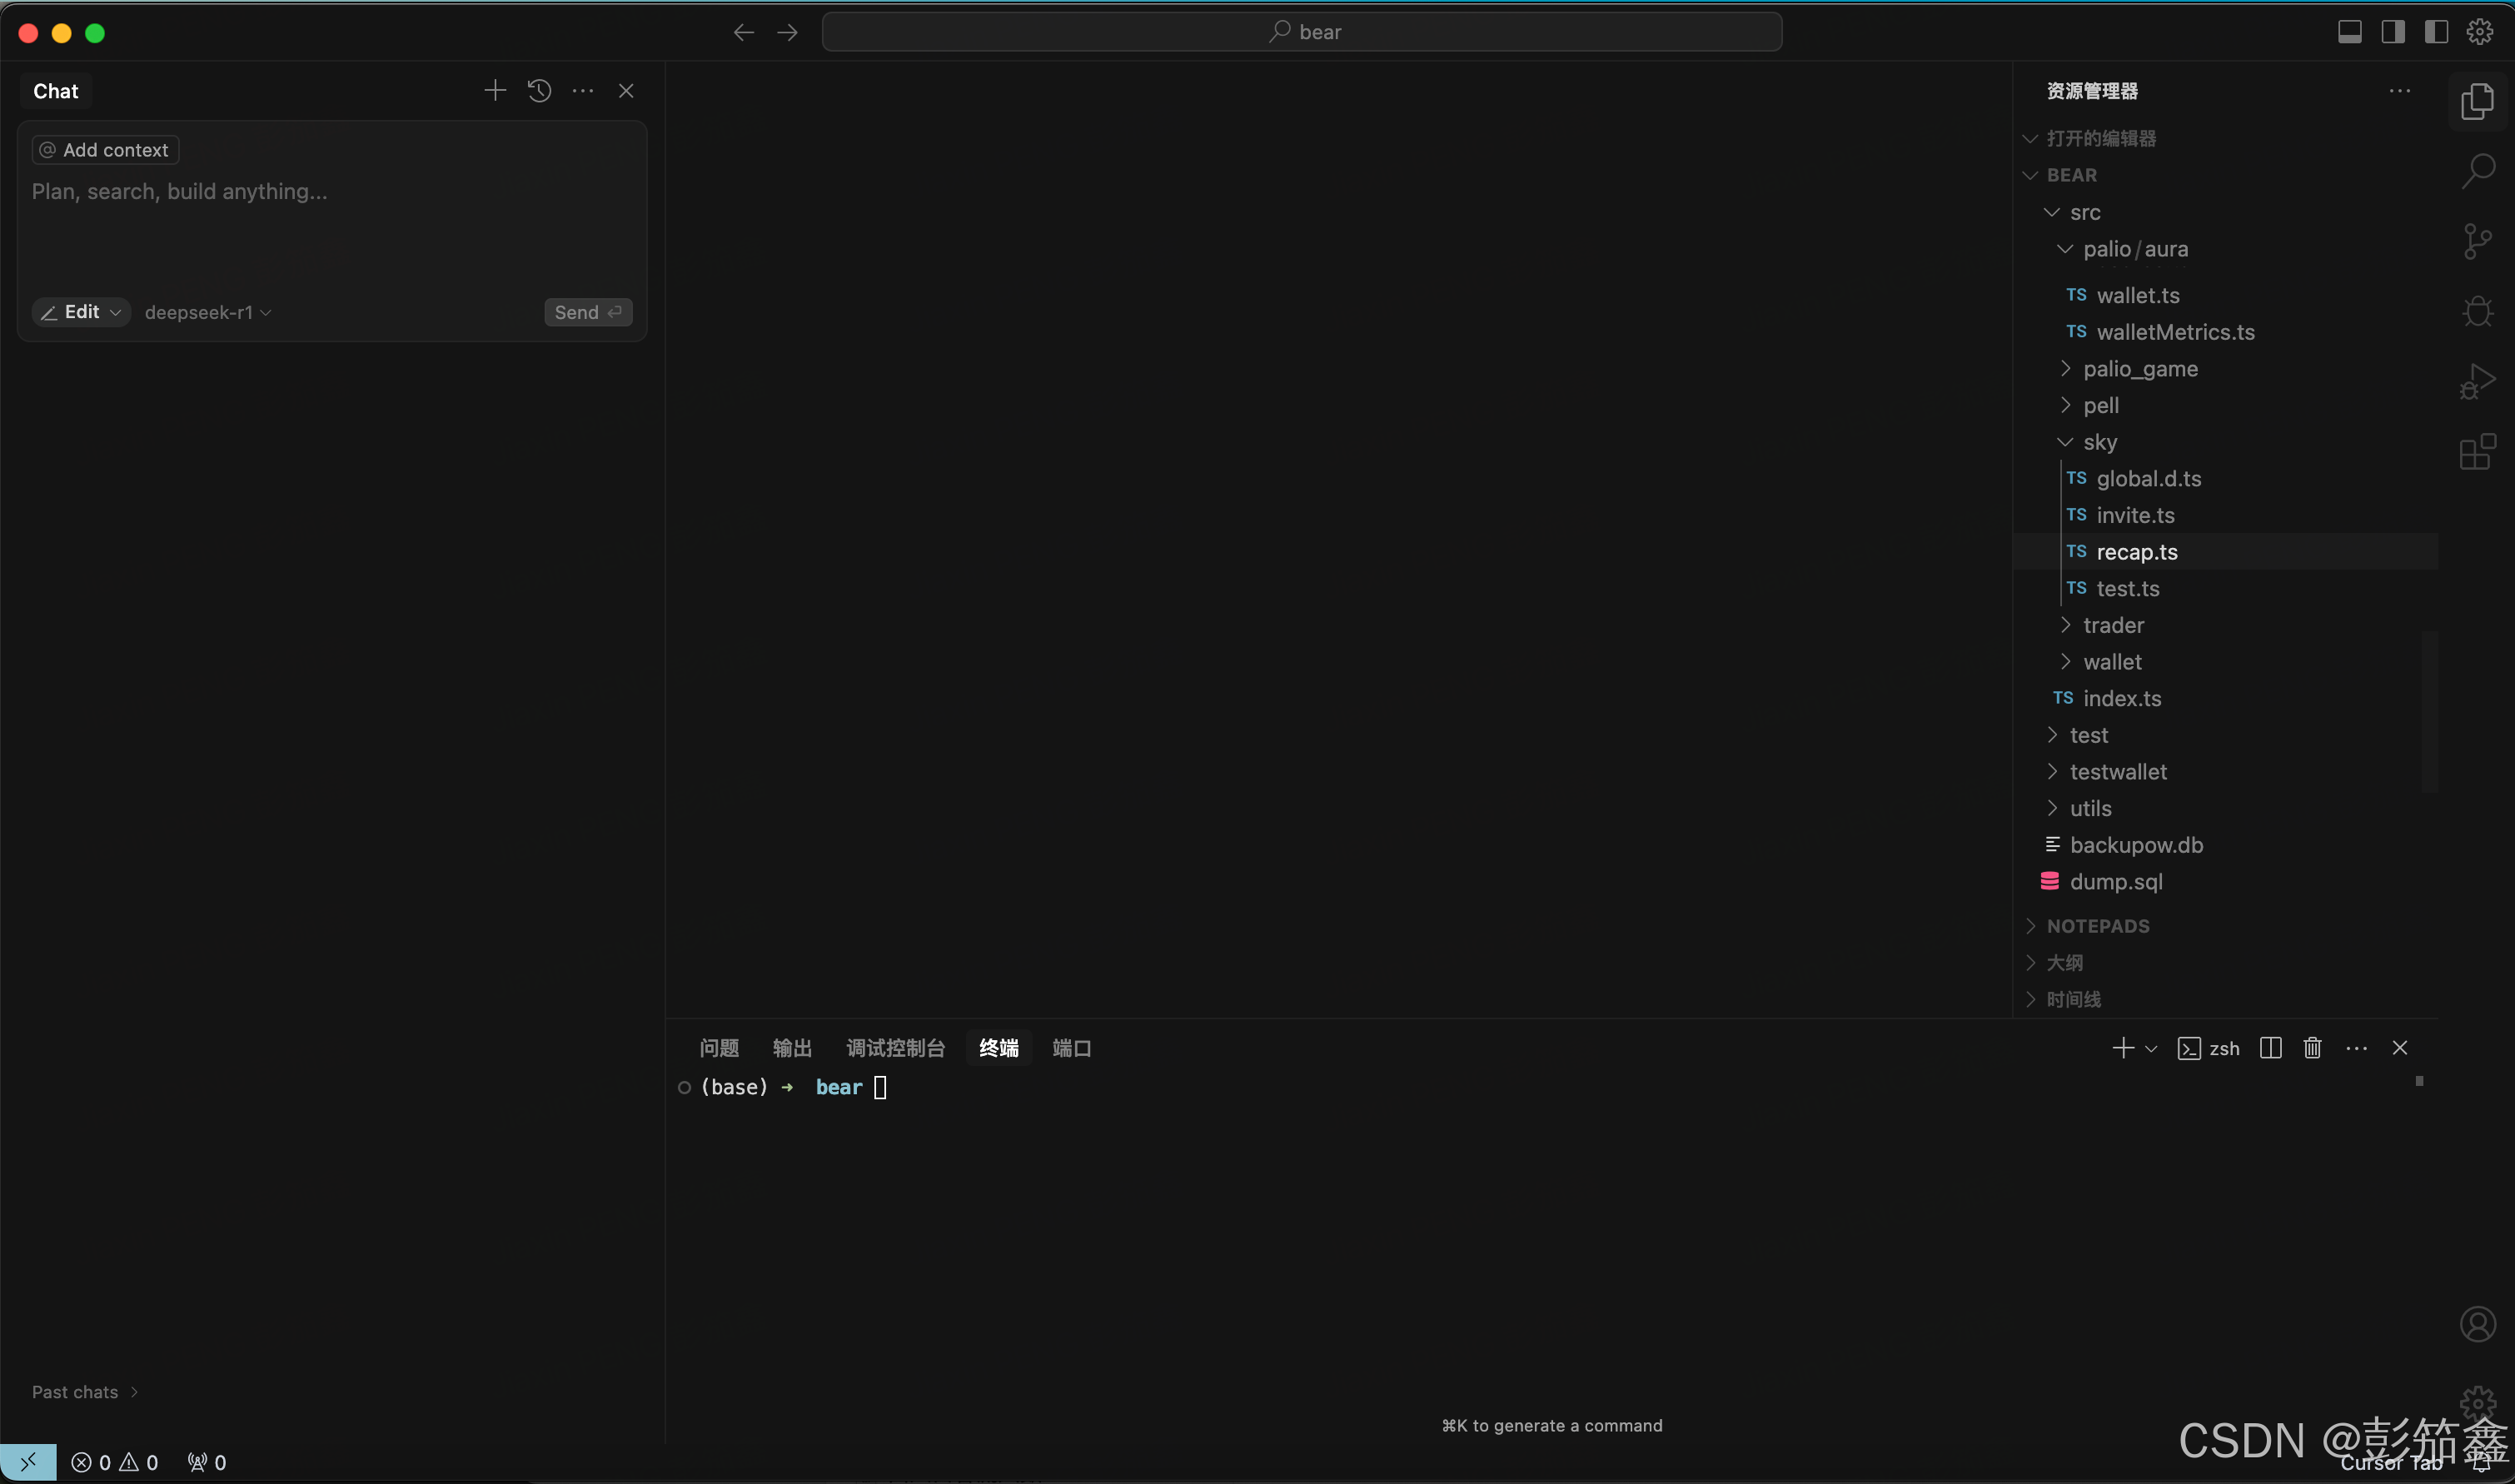The width and height of the screenshot is (2515, 1484).
Task: Collapse the sky folder
Action: click(x=2099, y=442)
